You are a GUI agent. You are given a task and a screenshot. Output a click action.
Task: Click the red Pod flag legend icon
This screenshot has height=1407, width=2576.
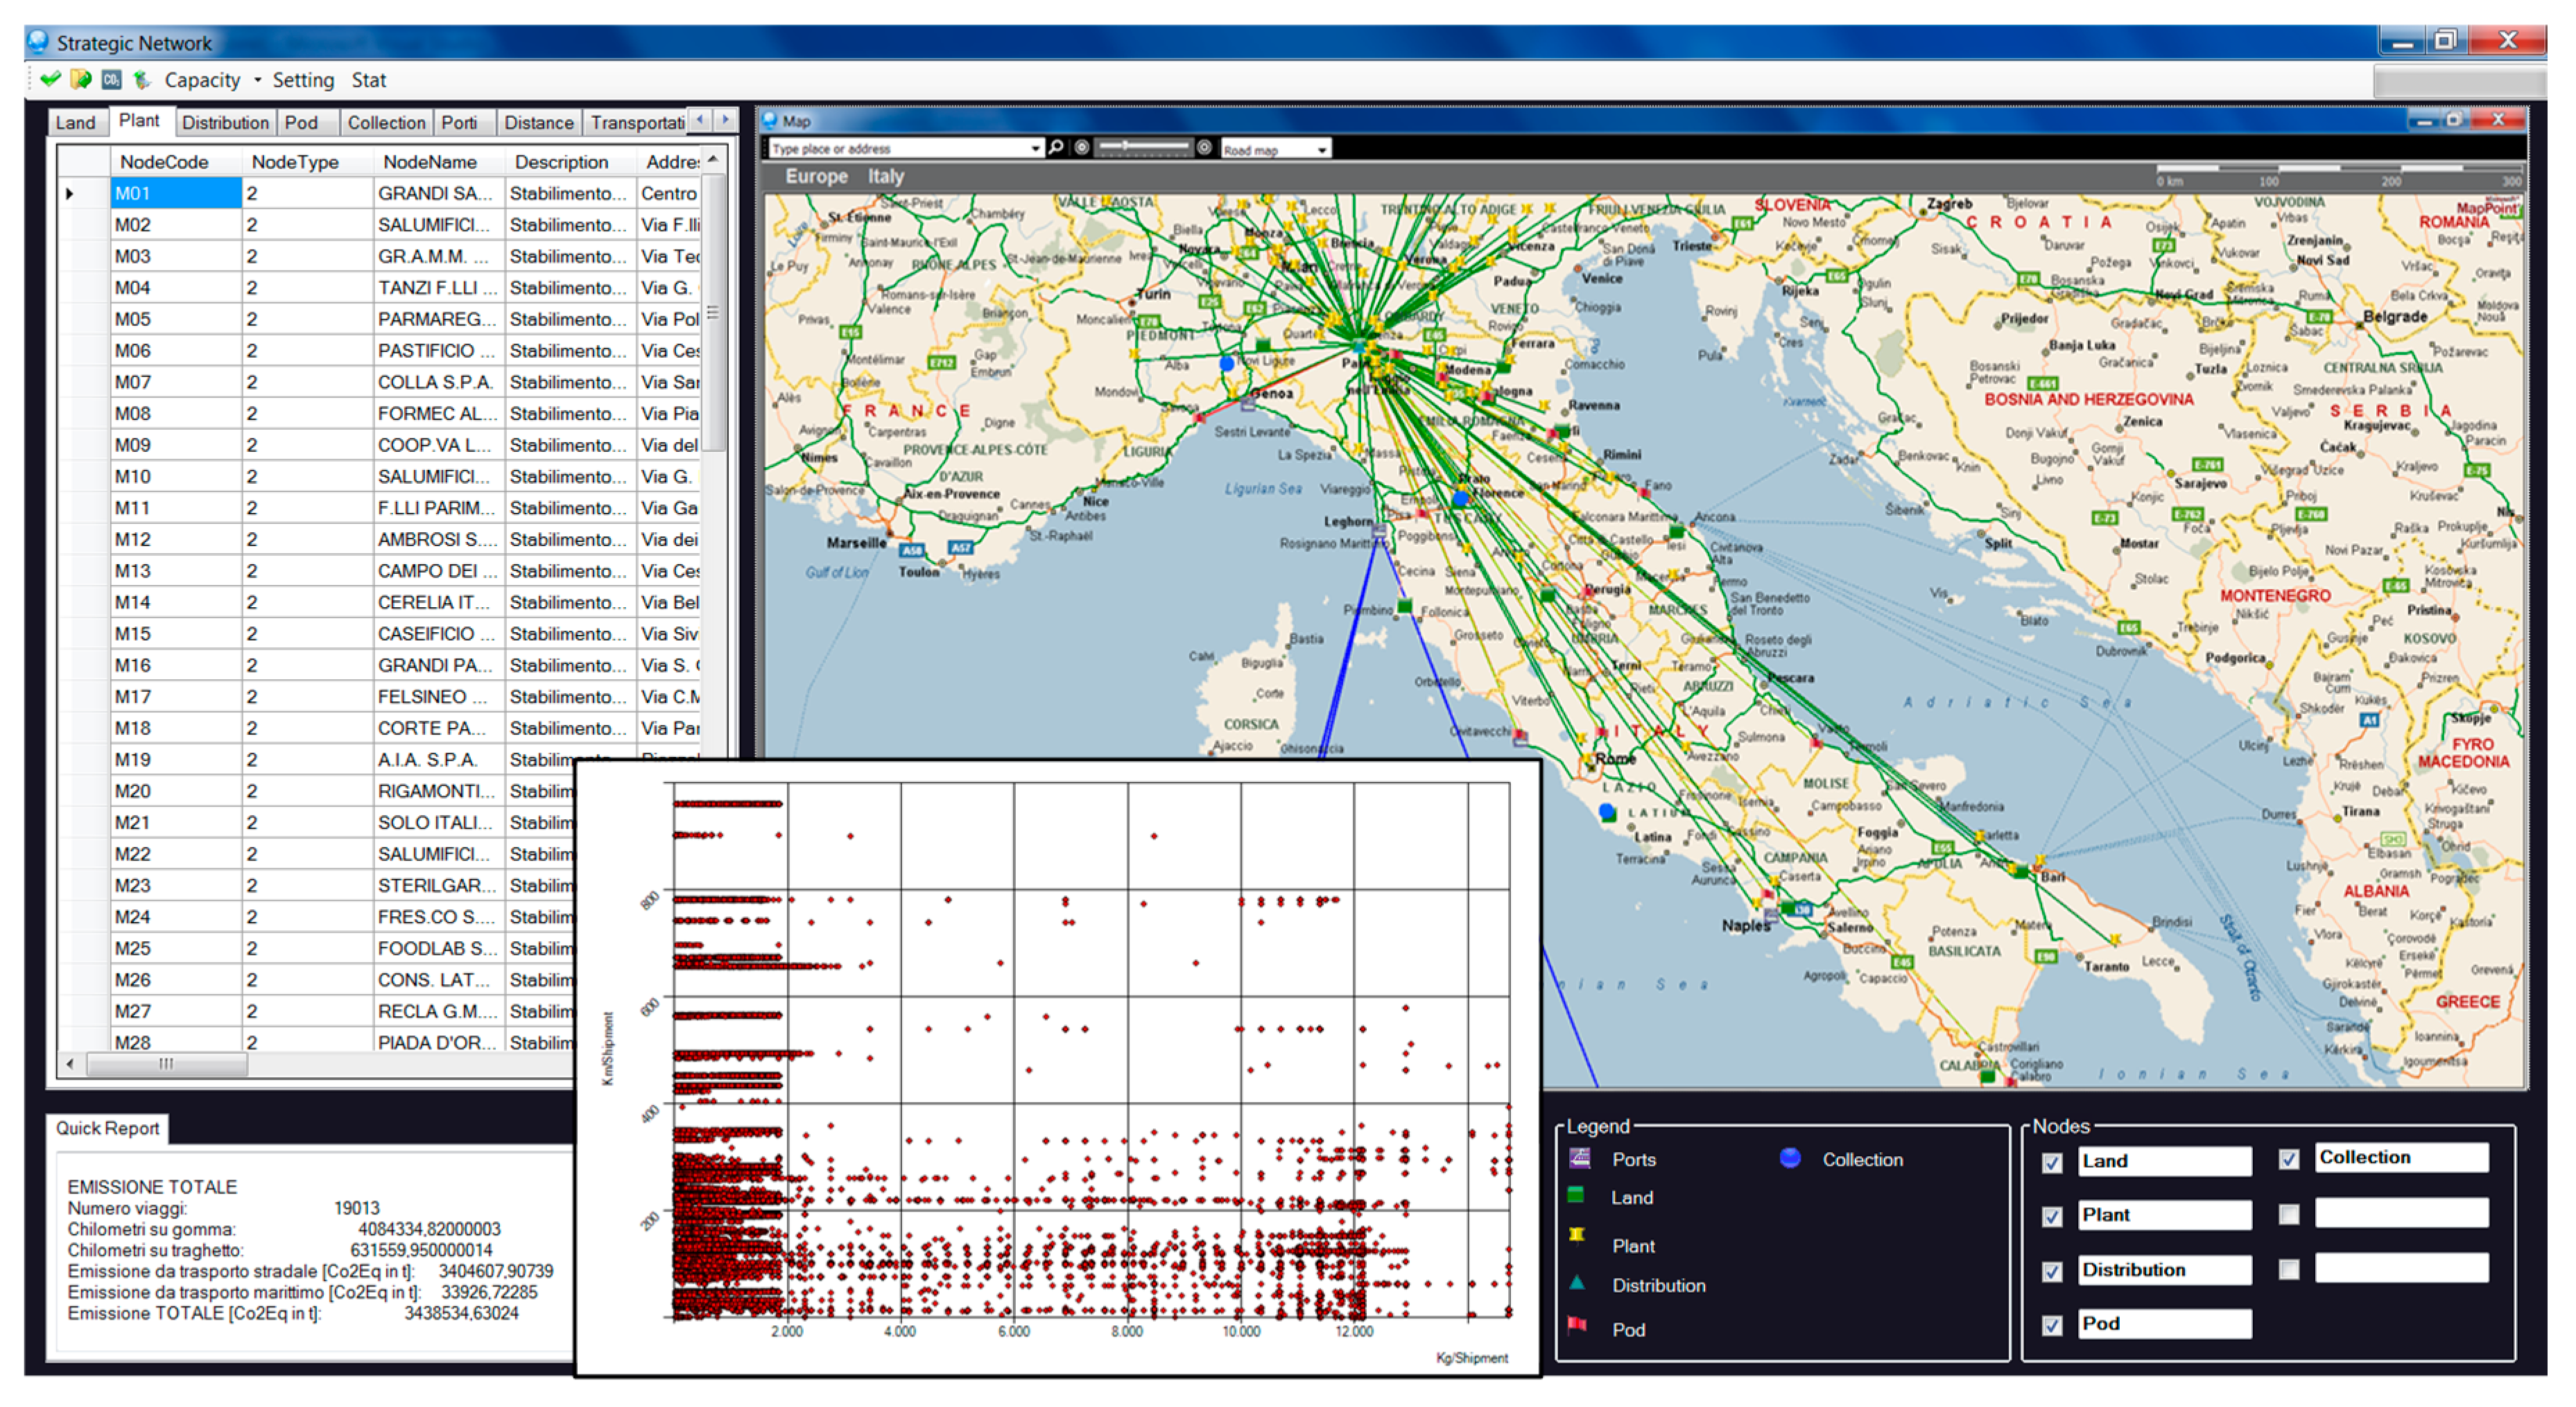(x=1577, y=1325)
